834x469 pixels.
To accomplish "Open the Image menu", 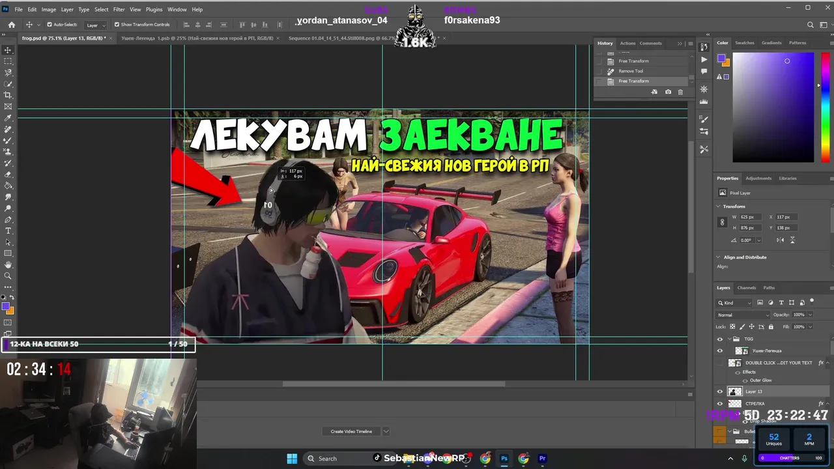I will click(49, 9).
